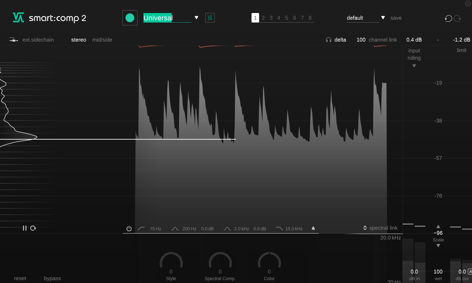Click the Scale down arrow
The width and height of the screenshot is (472, 283).
[x=438, y=246]
